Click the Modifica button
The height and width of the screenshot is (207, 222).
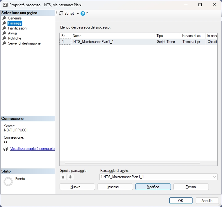coord(153,187)
